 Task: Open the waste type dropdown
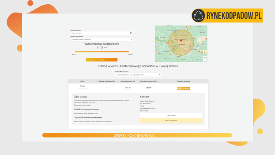tap(102, 39)
